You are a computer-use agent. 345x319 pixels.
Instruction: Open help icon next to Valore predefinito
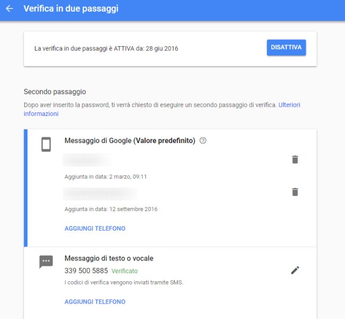pyautogui.click(x=203, y=140)
